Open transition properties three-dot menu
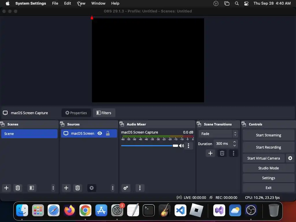This screenshot has height=222, width=296. (x=234, y=153)
